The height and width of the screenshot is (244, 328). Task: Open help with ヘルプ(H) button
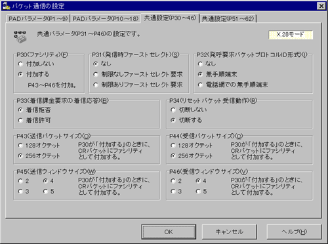295,232
